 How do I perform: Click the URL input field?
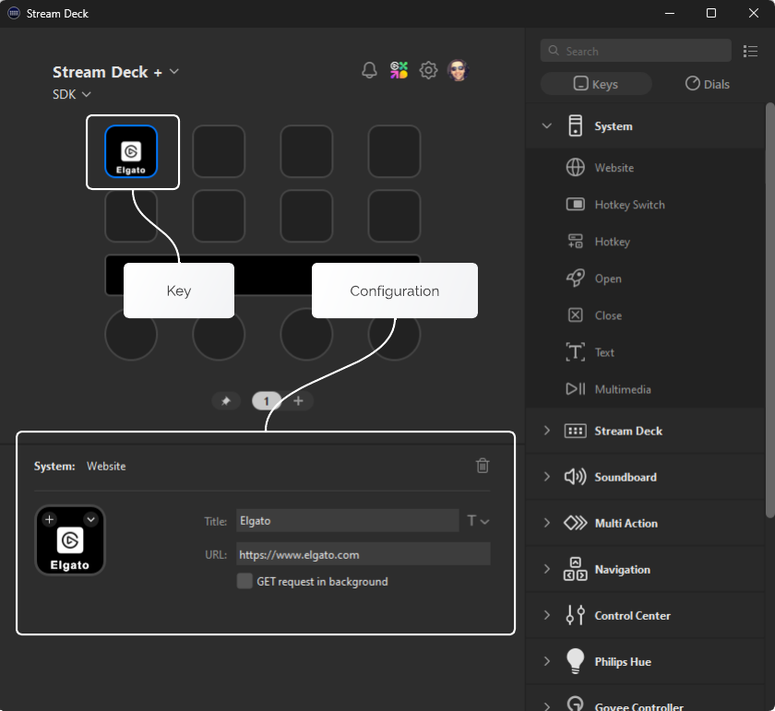click(x=364, y=553)
